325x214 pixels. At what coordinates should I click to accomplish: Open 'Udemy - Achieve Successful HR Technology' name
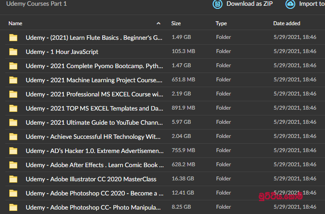pyautogui.click(x=93, y=137)
